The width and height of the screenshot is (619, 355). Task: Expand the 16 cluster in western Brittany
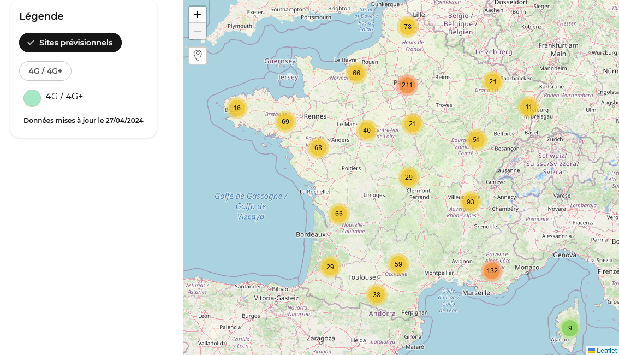(x=237, y=108)
